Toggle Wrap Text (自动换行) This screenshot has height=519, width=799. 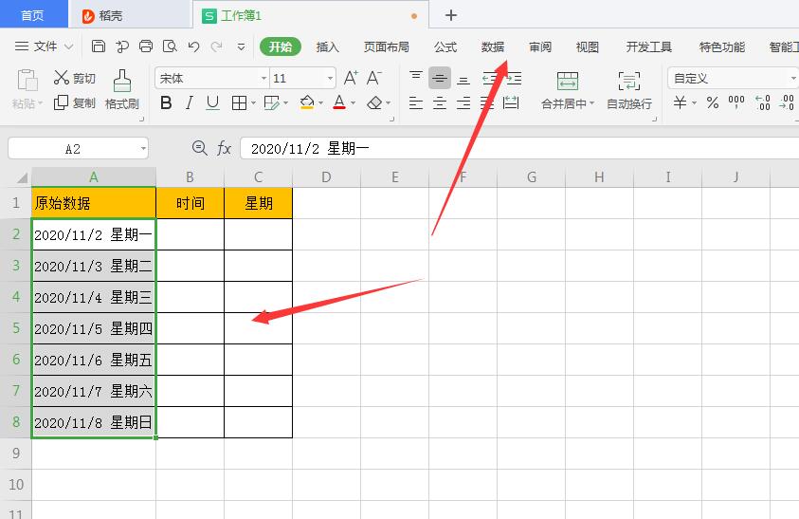629,90
